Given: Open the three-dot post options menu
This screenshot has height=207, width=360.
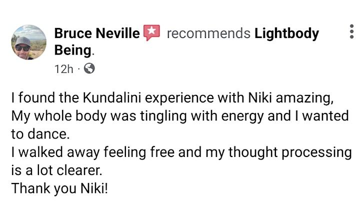Looking at the screenshot, I should (x=350, y=34).
